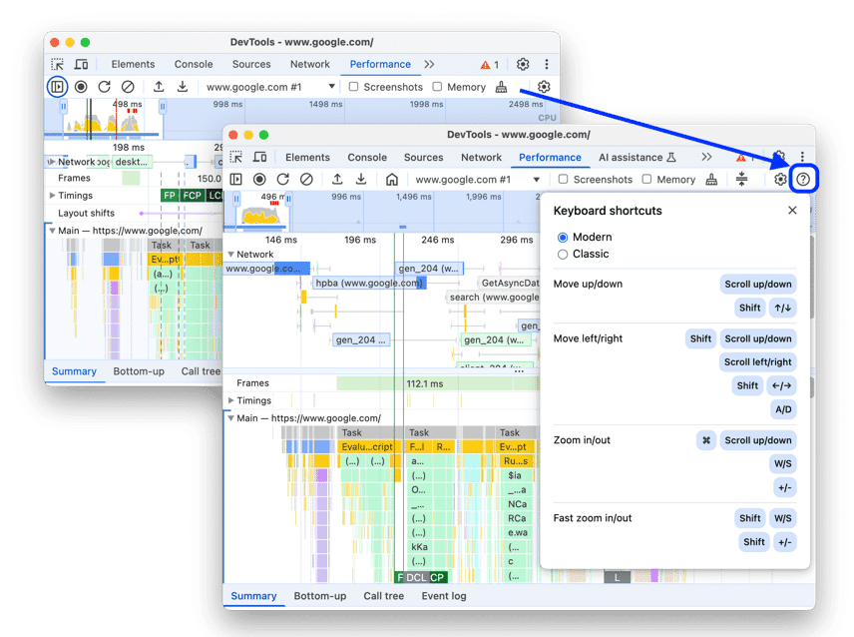
Task: Expand Timings track in back window
Action: [52, 195]
